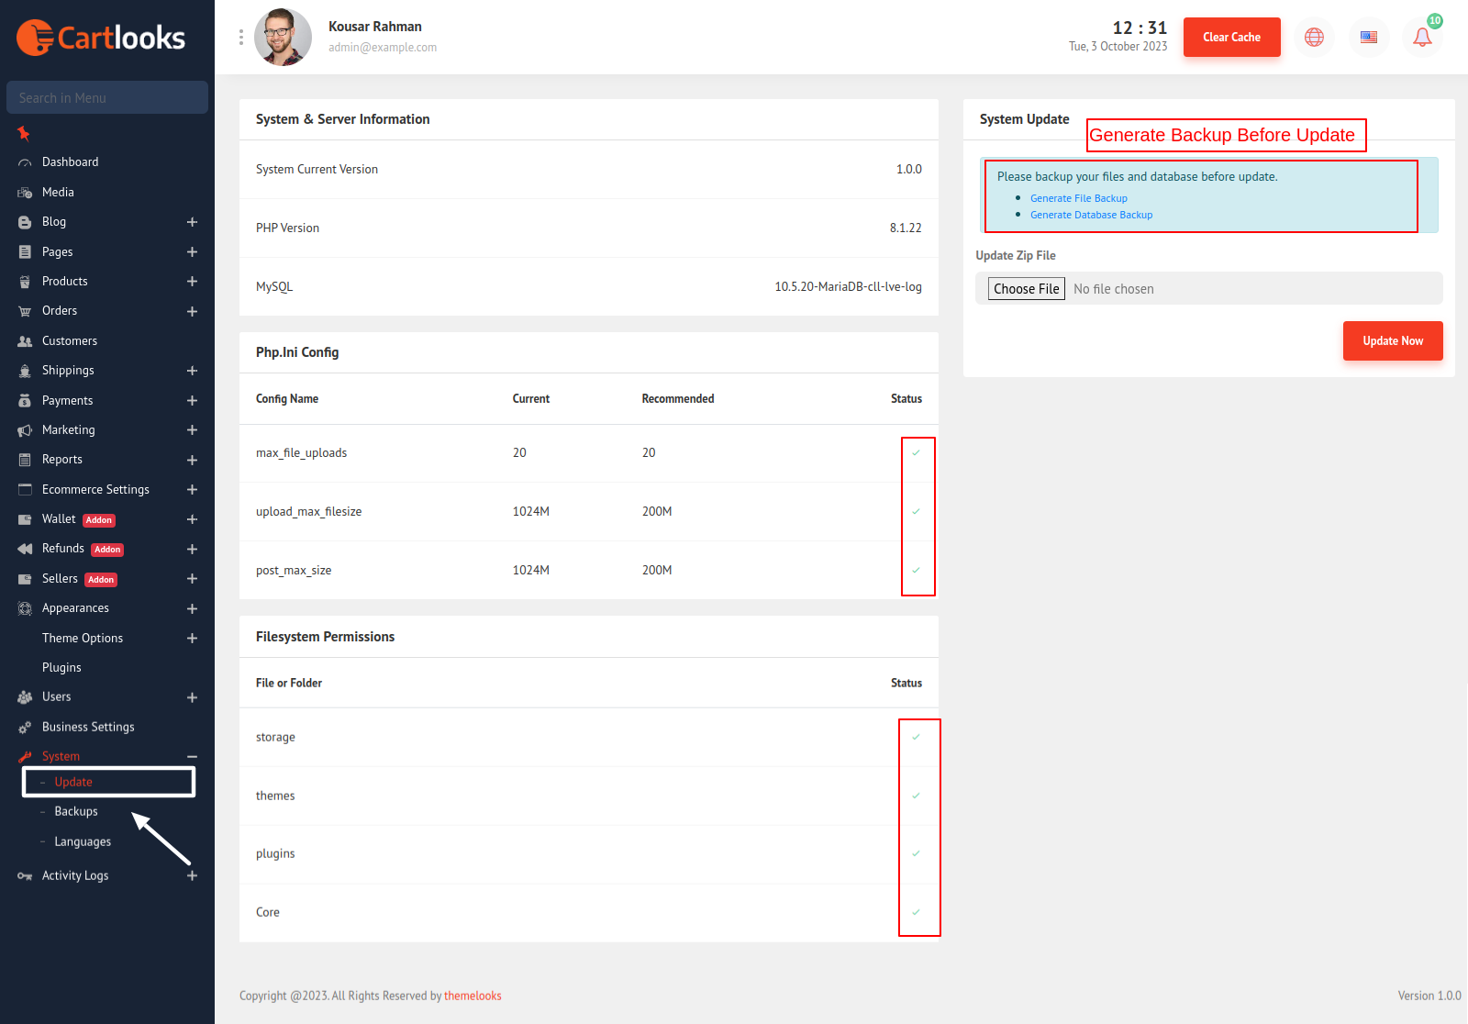Open the globe website icon

pos(1314,38)
